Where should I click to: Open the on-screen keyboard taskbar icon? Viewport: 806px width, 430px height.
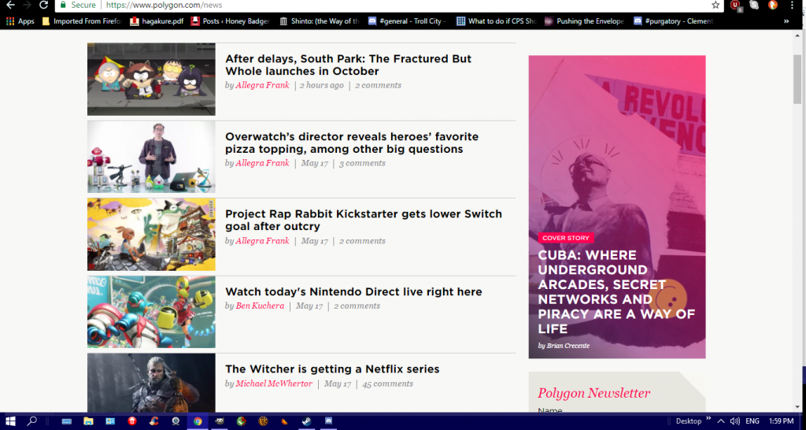(x=66, y=421)
